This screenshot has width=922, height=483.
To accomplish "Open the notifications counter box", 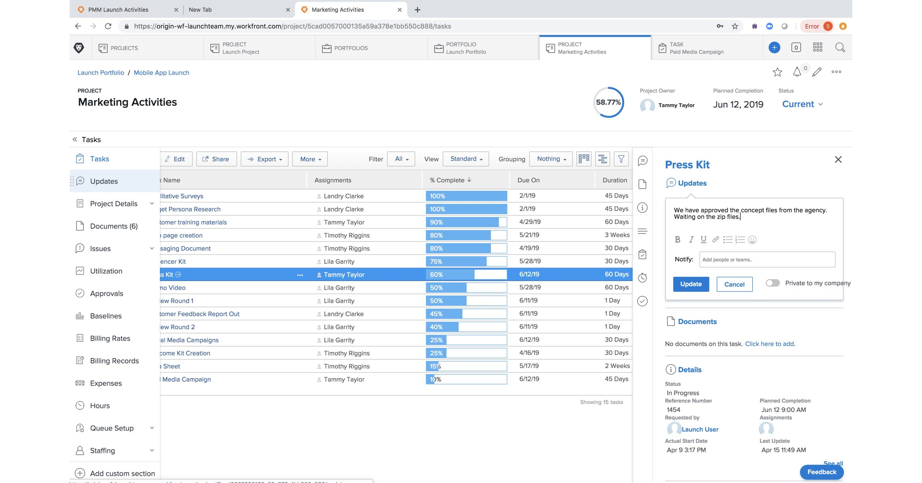I will point(796,47).
